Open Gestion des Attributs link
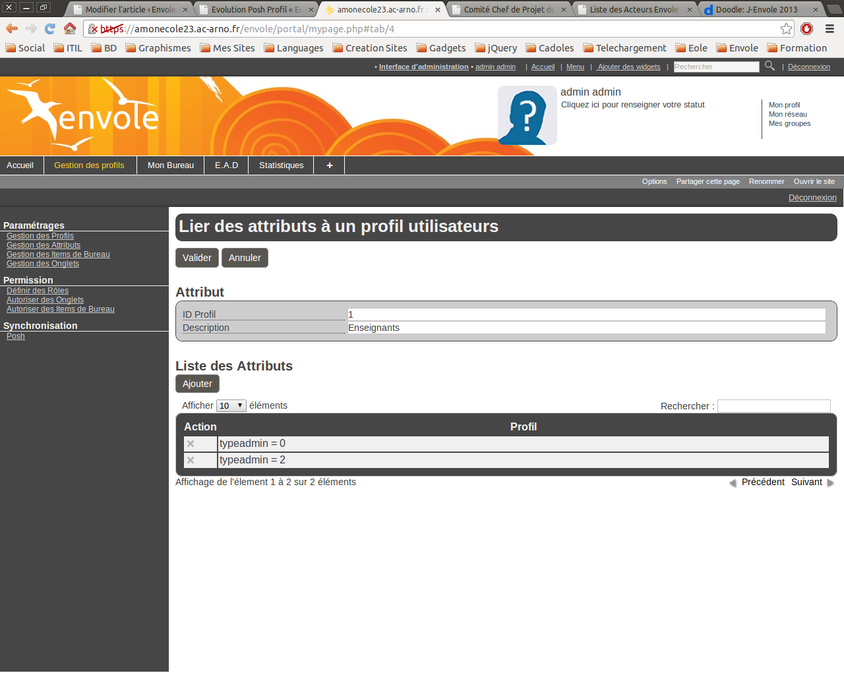The height and width of the screenshot is (675, 844). click(x=44, y=245)
